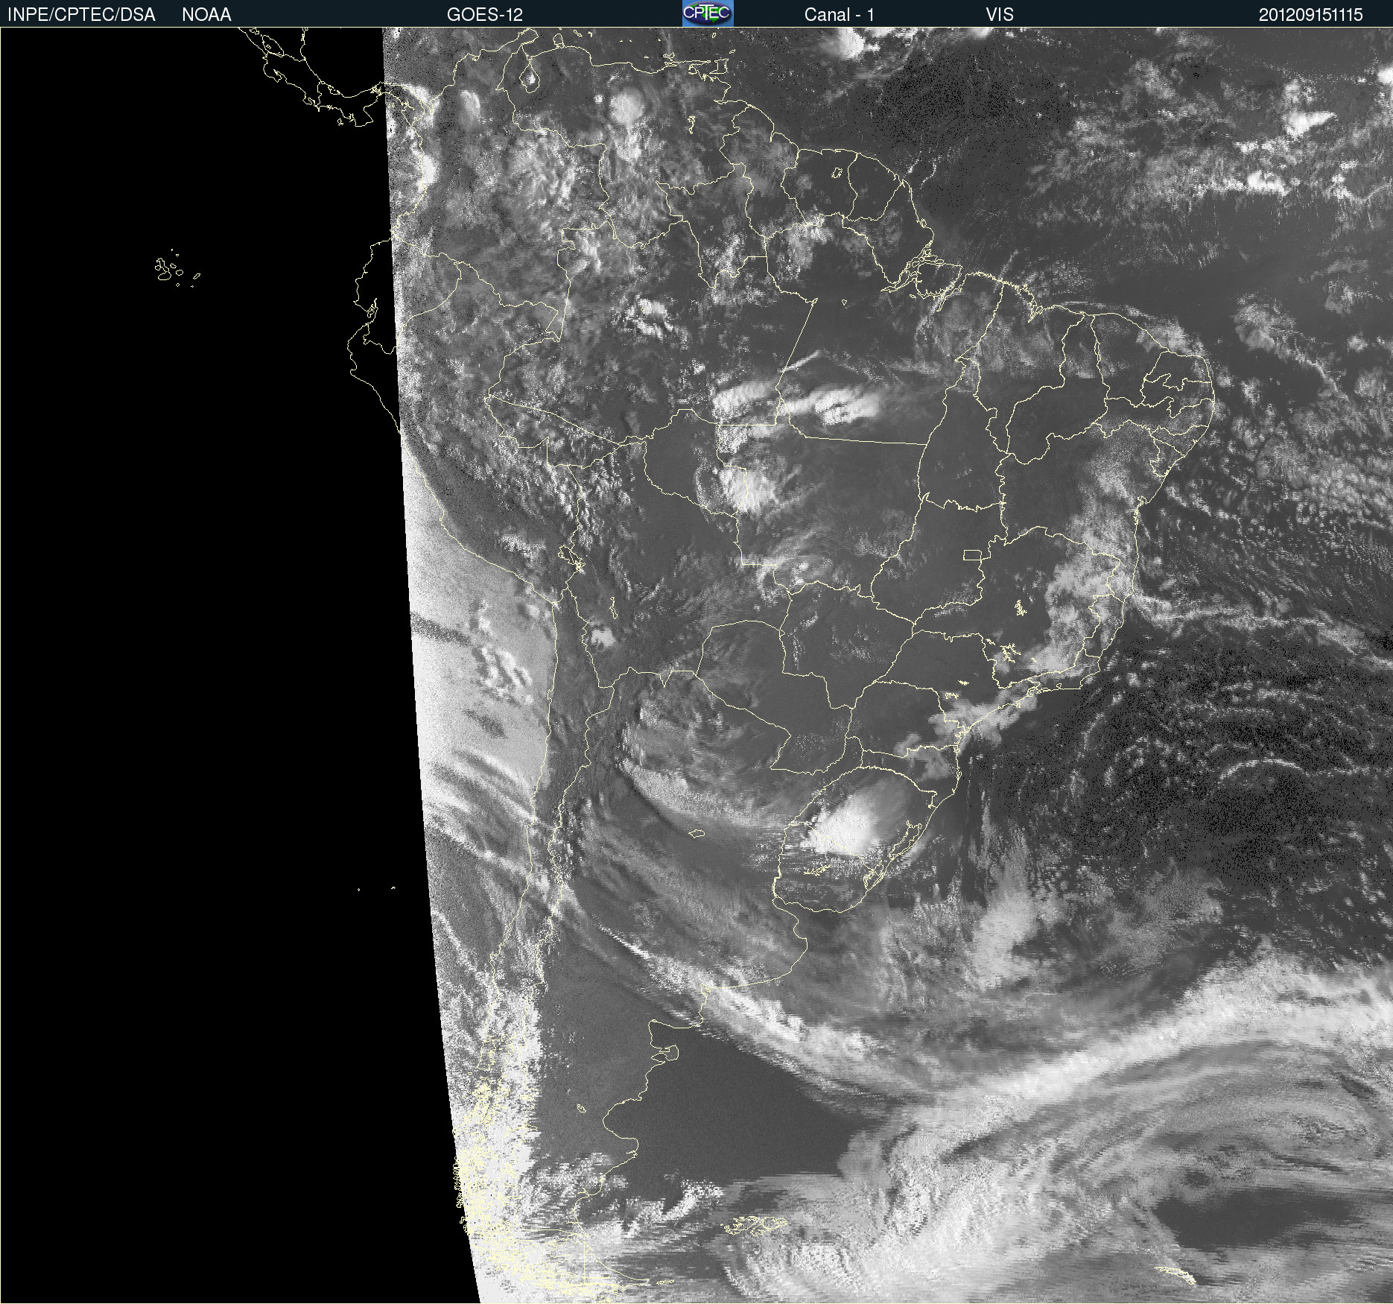
Task: Click the GOES-12 satellite label
Action: tap(485, 15)
